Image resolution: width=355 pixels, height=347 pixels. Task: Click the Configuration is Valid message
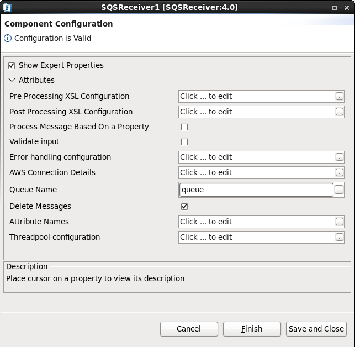coord(53,38)
